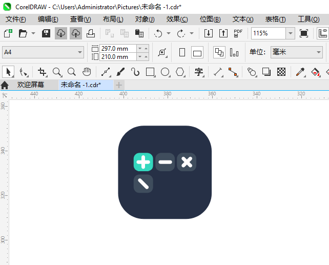Select the Interactive Fill bucket tool
329x265 pixels.
click(315, 72)
